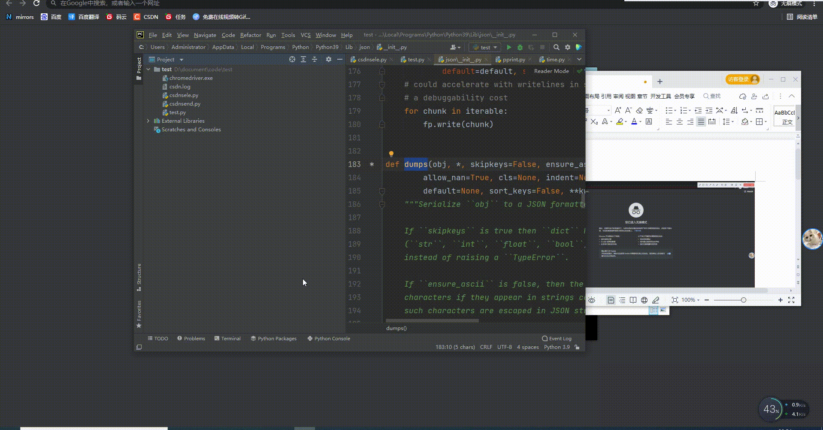Open PyCharm IDE settings gear in toolbar
The height and width of the screenshot is (430, 823).
pyautogui.click(x=568, y=47)
